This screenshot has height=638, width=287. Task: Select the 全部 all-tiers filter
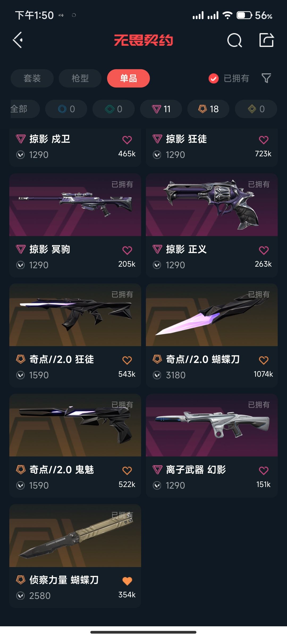pyautogui.click(x=24, y=109)
